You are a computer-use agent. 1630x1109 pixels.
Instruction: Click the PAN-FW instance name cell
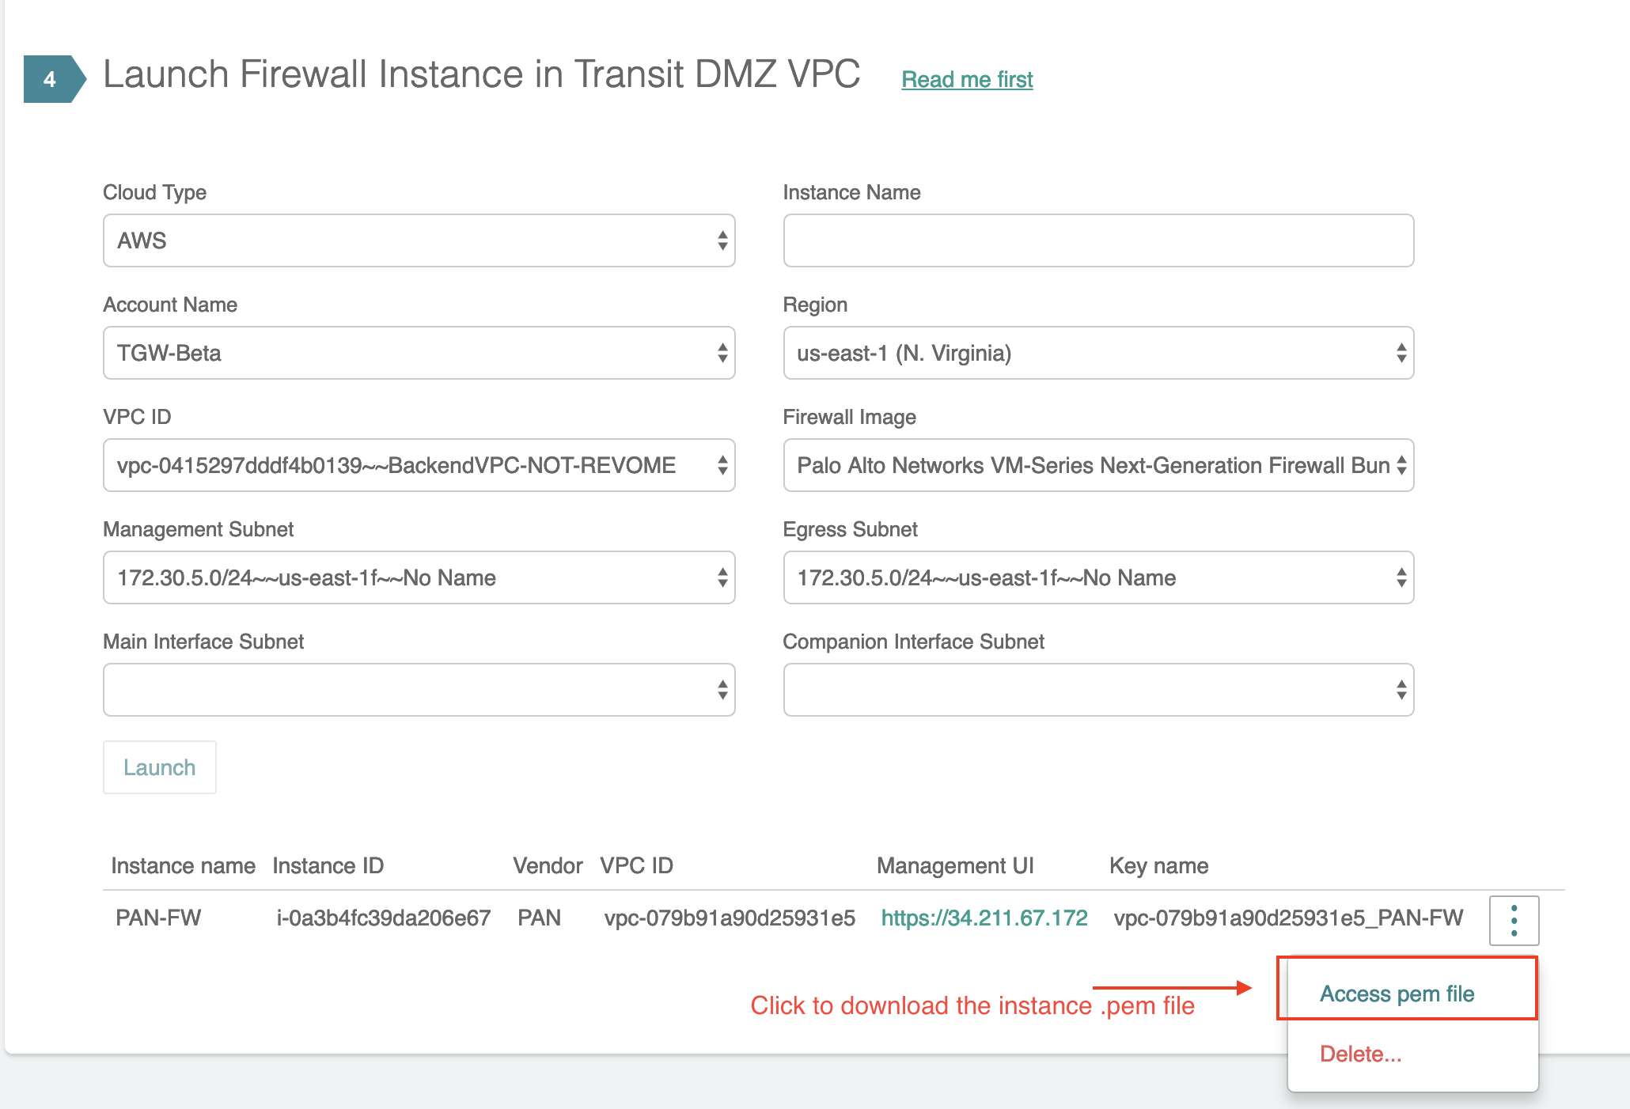(x=158, y=918)
